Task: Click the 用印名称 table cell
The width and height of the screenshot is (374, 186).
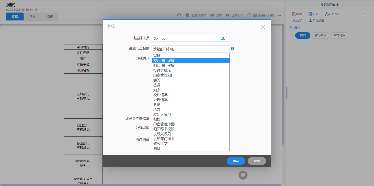Action: point(83,70)
